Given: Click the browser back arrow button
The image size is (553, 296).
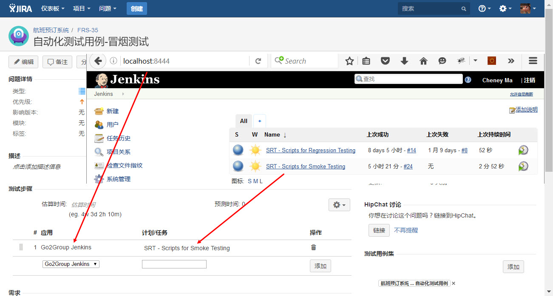Looking at the screenshot, I should click(98, 61).
